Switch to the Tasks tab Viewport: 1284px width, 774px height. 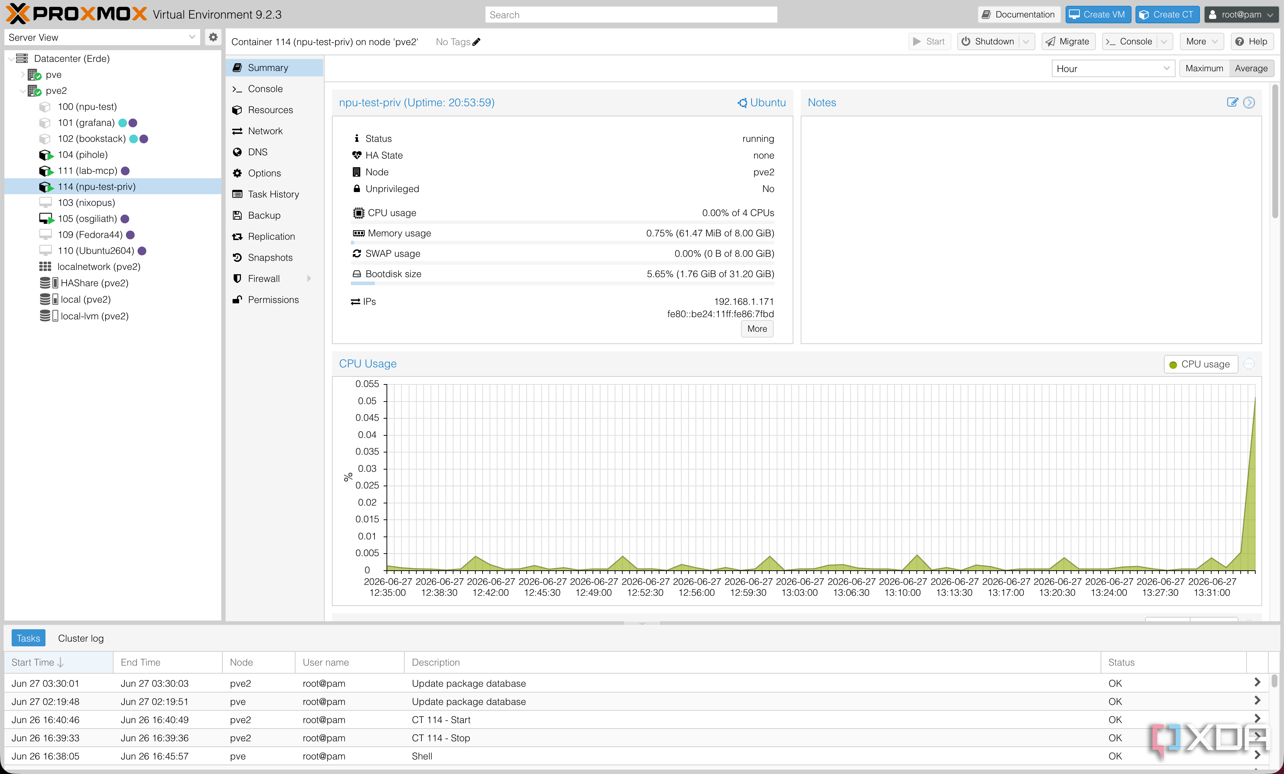pyautogui.click(x=28, y=638)
